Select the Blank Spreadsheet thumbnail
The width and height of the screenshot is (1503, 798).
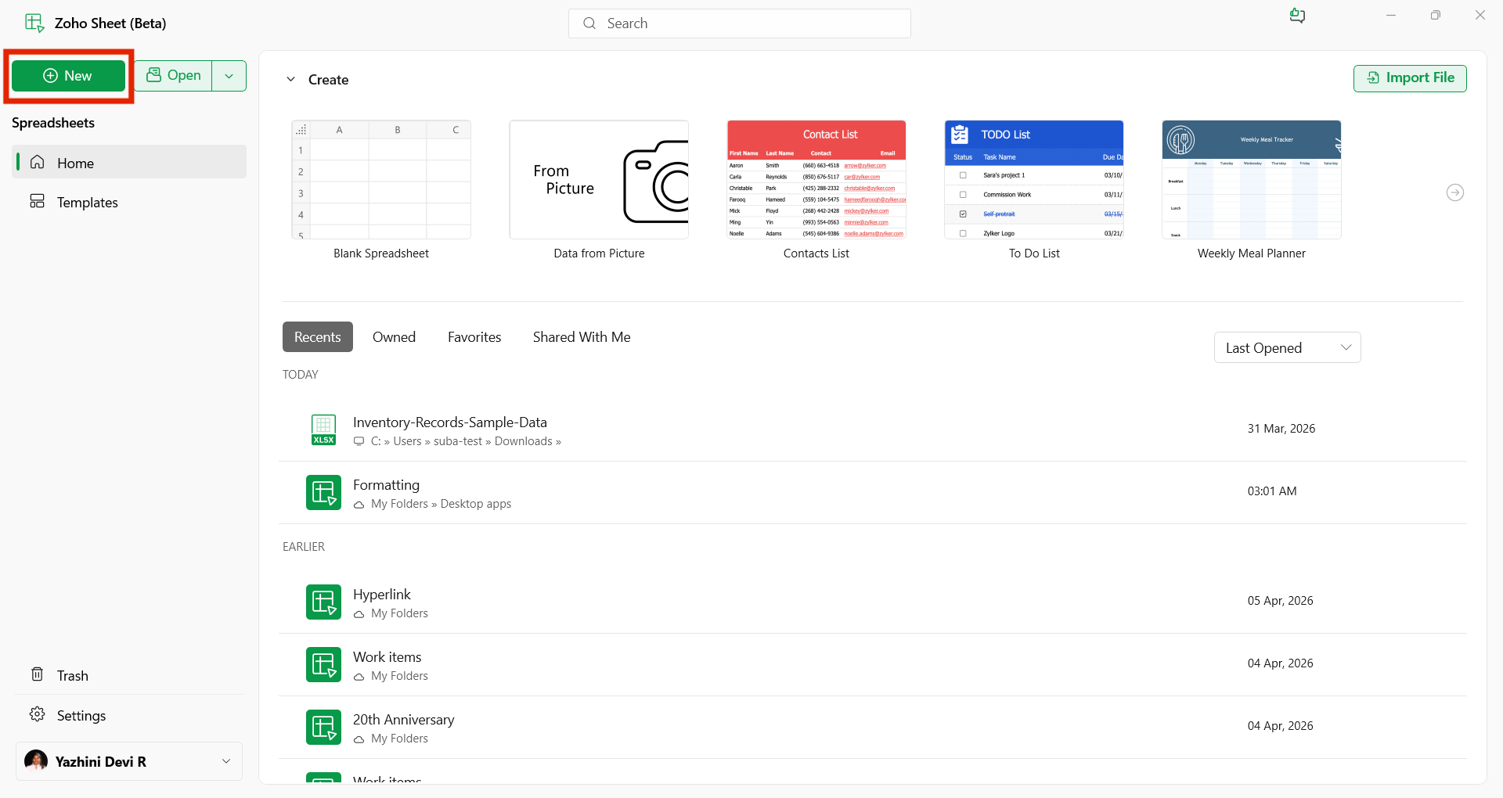(x=381, y=179)
